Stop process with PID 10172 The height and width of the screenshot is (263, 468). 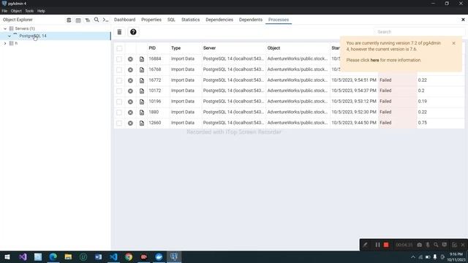(x=130, y=91)
